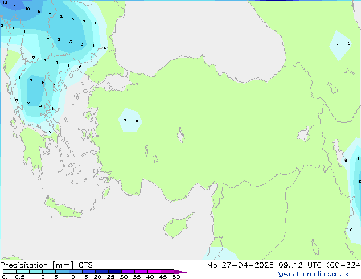Pick the 1–2 mm legend swatch
The width and height of the screenshot is (361, 279).
pos(36,272)
